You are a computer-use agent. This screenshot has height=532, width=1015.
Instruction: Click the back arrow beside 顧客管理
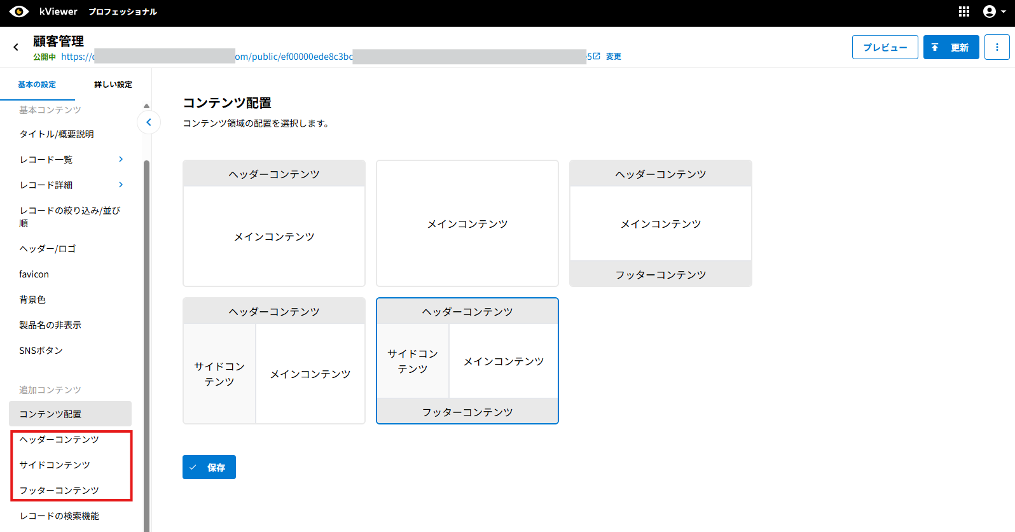(x=16, y=47)
